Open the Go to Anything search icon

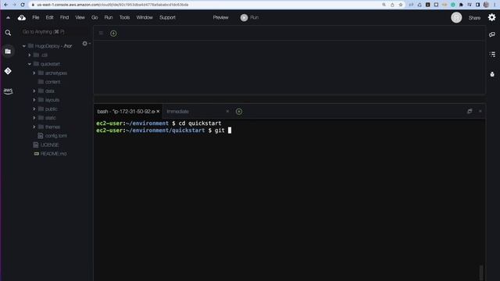8,33
